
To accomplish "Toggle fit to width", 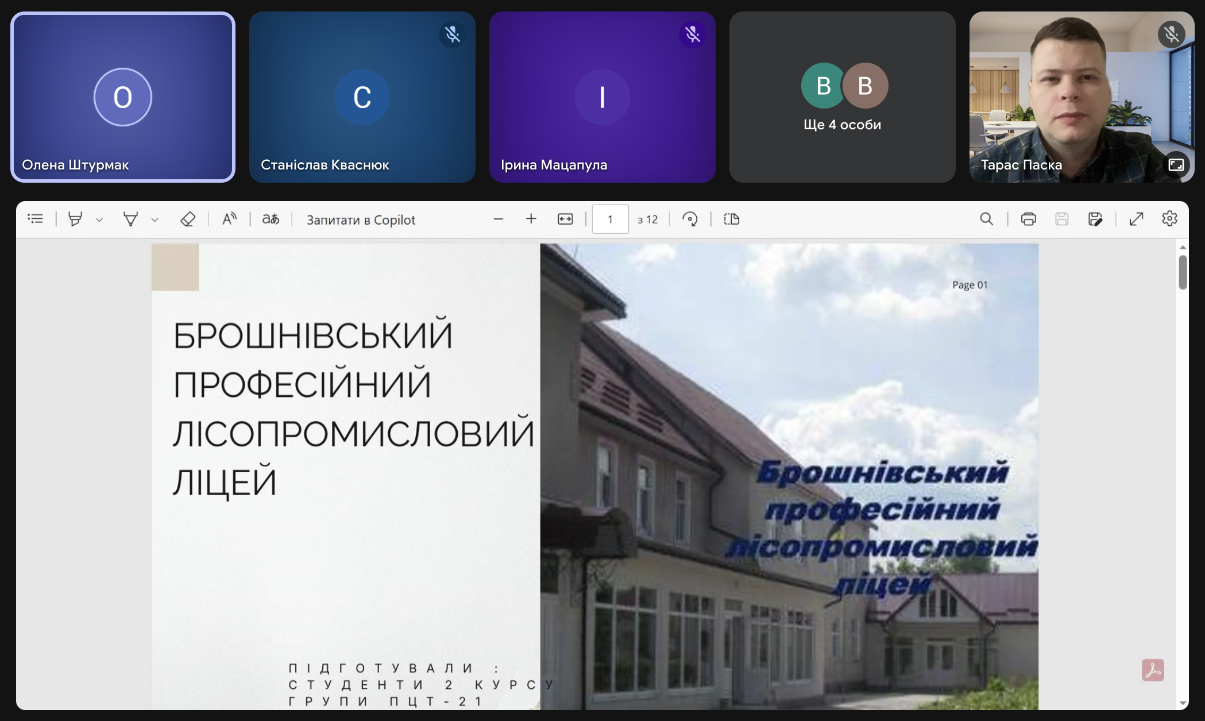I will coord(565,219).
